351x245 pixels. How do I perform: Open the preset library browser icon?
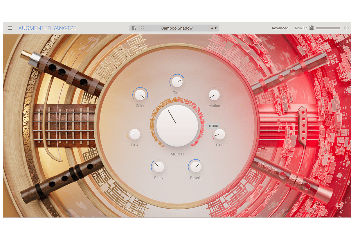point(134,28)
